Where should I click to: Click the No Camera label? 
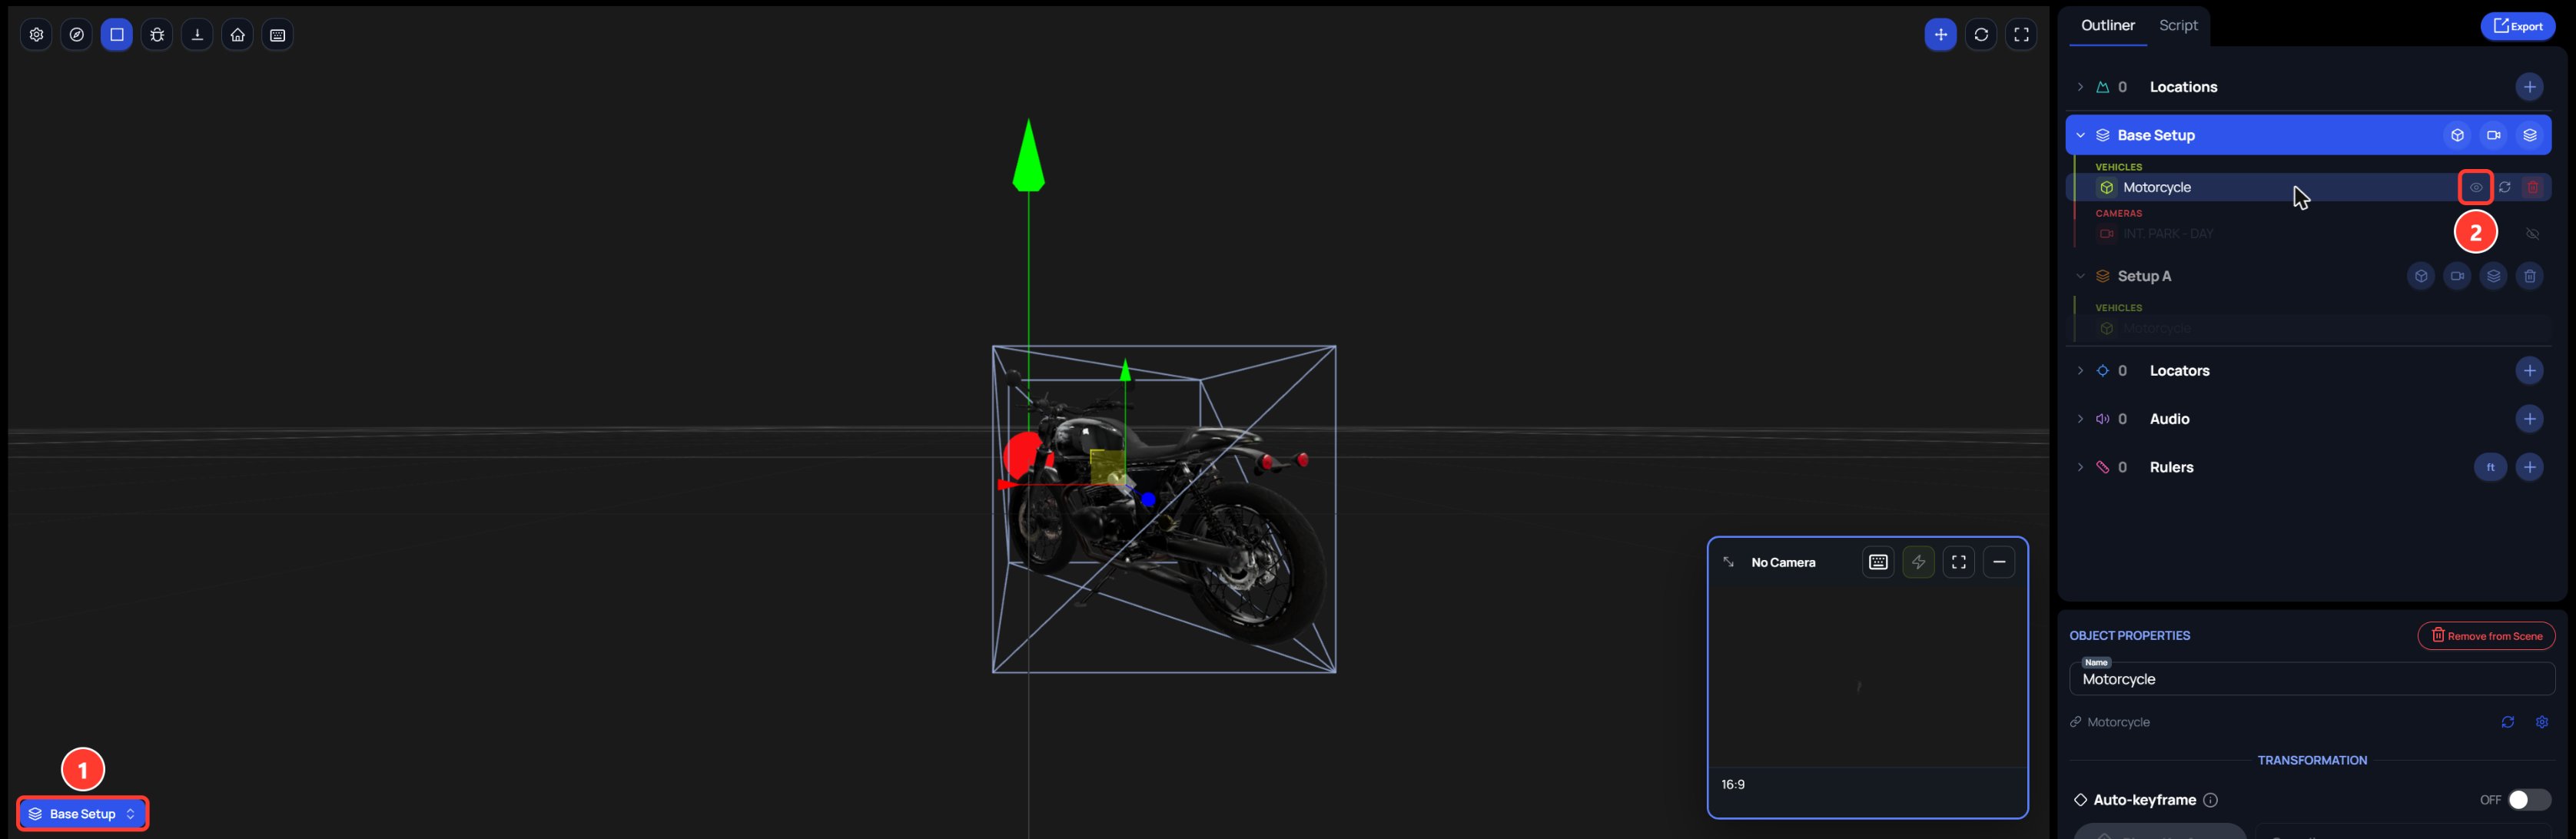[x=1783, y=563]
